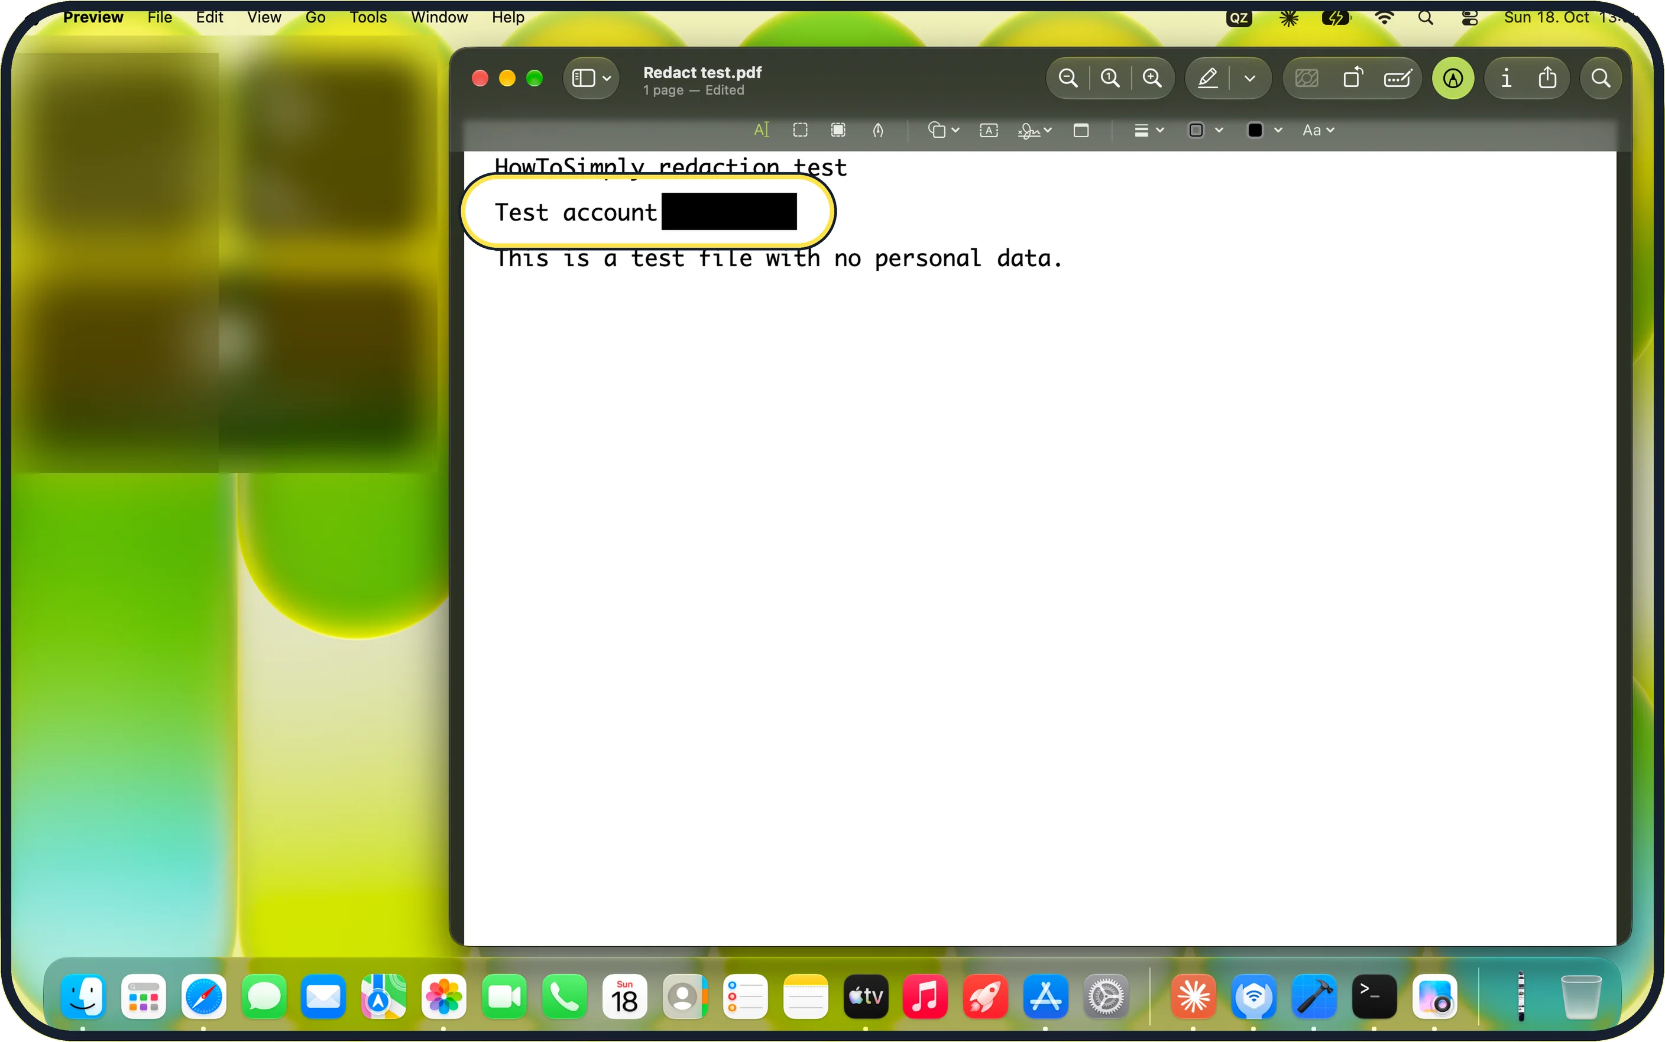Insert a text box annotation
1665x1042 pixels.
[x=989, y=130]
